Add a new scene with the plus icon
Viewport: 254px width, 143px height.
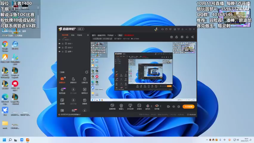pos(88,35)
